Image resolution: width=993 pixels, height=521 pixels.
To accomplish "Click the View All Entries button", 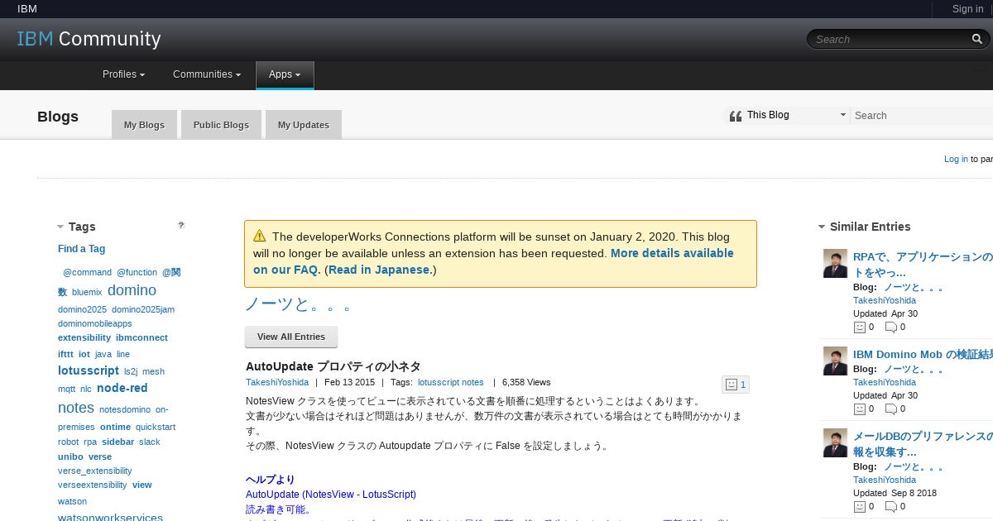I will click(x=291, y=337).
